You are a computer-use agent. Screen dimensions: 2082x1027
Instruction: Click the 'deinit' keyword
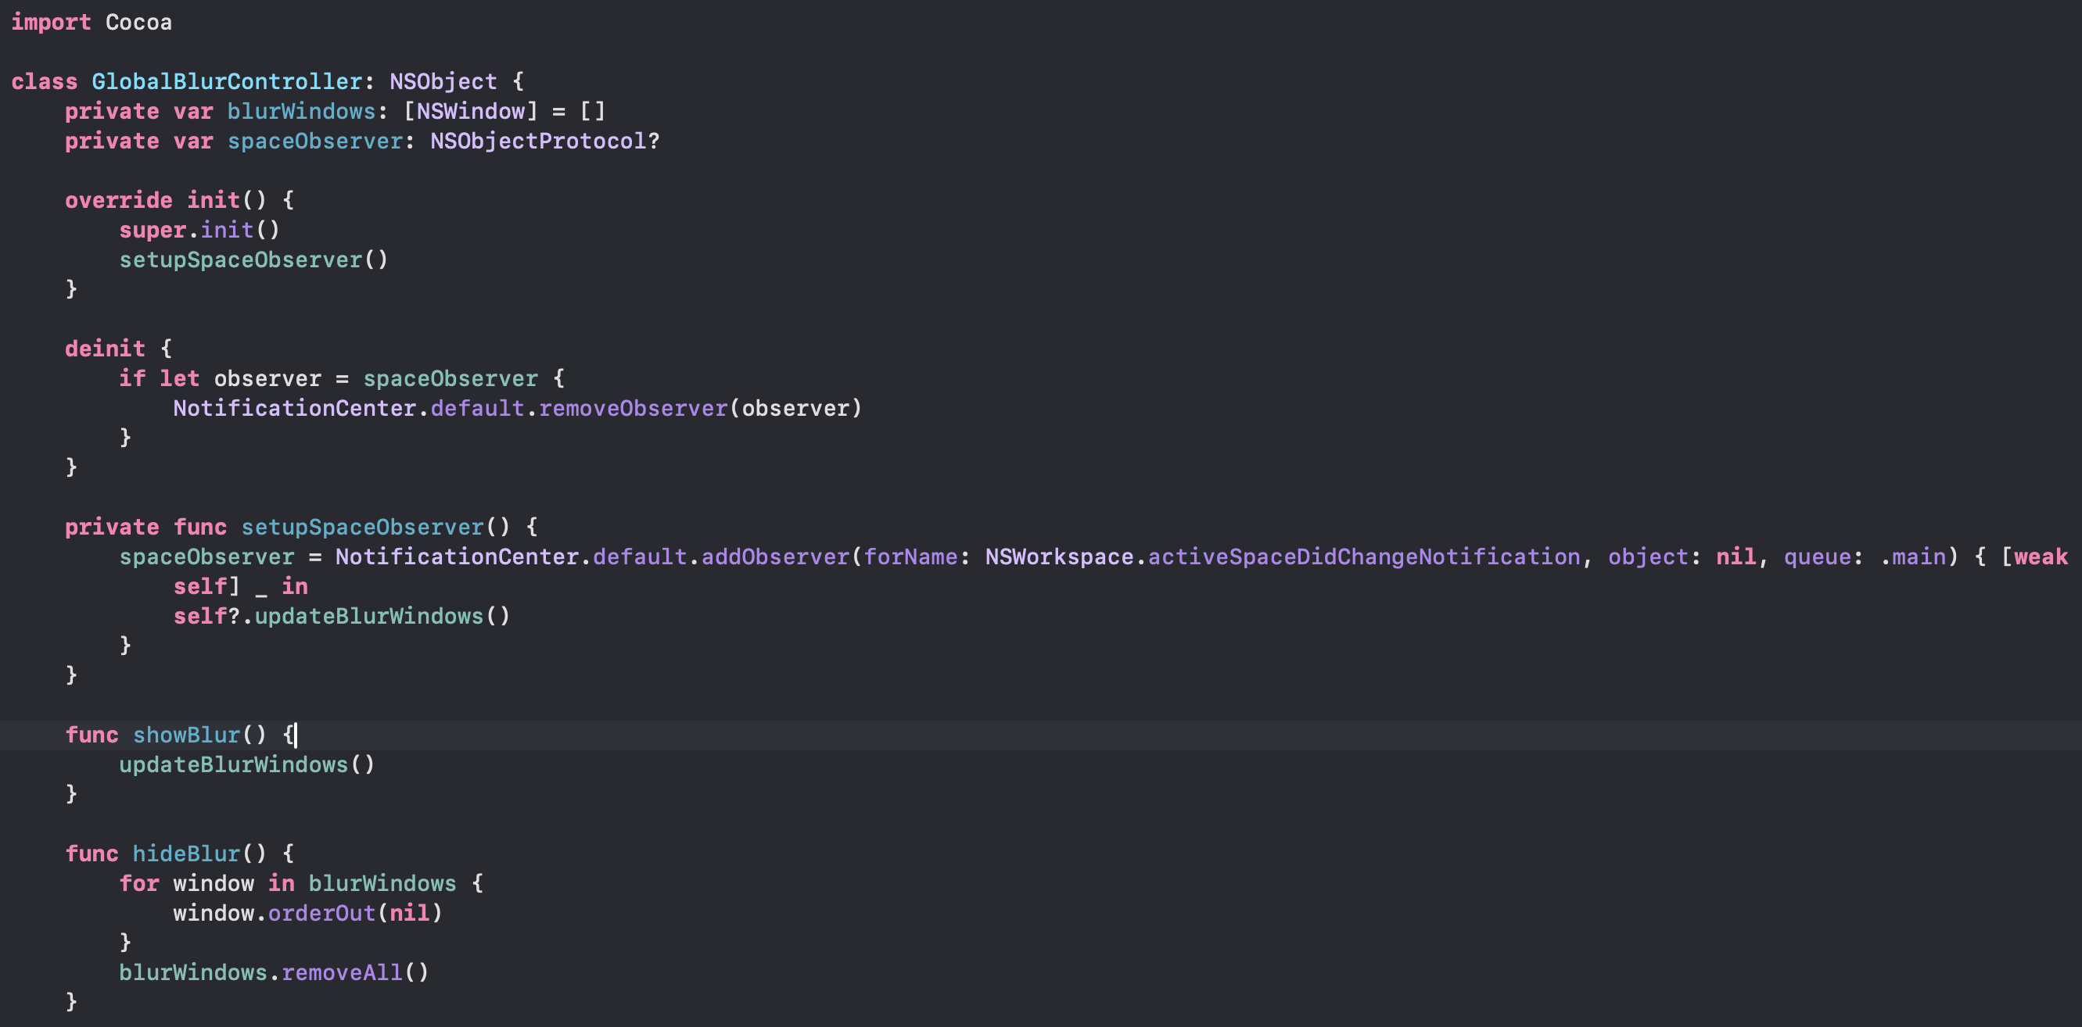pyautogui.click(x=105, y=349)
